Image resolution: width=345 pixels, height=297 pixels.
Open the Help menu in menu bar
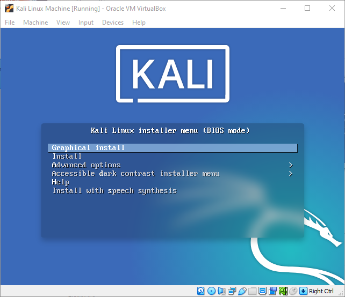coord(139,23)
